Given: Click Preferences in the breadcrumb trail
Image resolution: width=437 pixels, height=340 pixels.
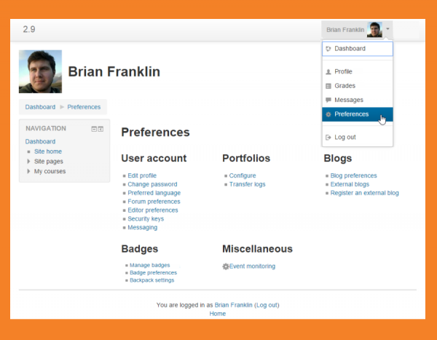Looking at the screenshot, I should [84, 107].
